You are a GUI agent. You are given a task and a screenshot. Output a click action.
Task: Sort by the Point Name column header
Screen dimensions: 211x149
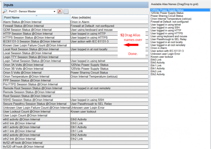(x=36, y=18)
